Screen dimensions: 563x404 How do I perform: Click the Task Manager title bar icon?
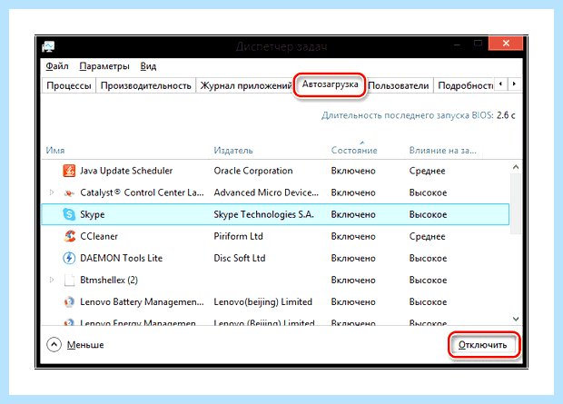(48, 46)
